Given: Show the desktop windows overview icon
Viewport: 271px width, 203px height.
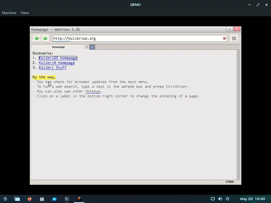Looking at the screenshot, I should (17, 199).
